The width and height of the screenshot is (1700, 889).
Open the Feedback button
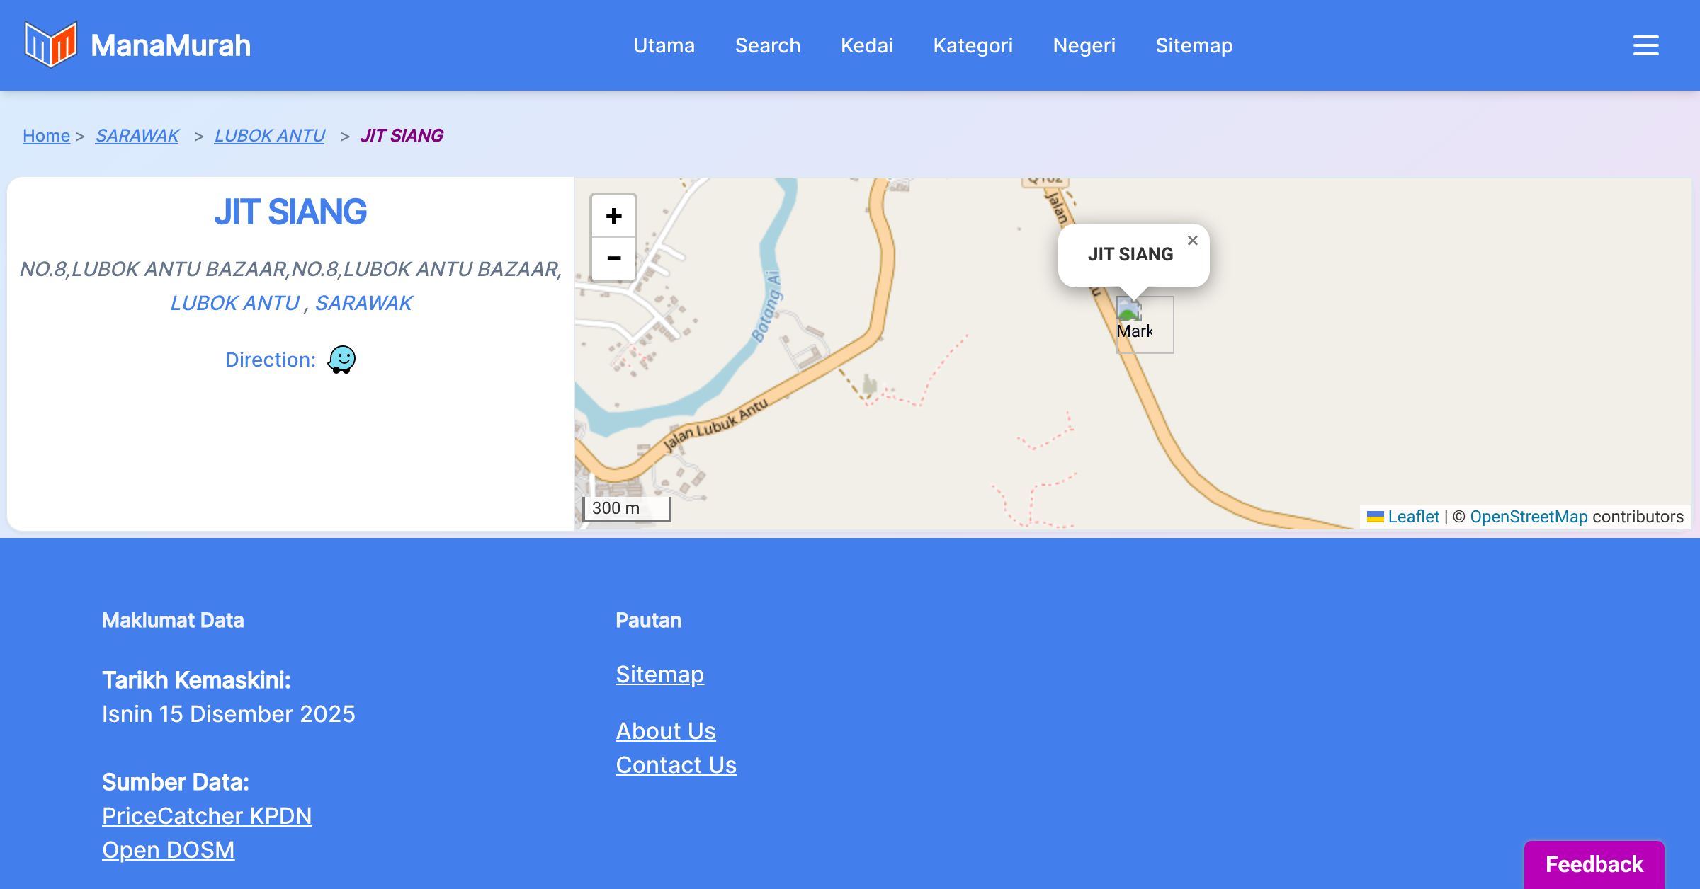1594,864
